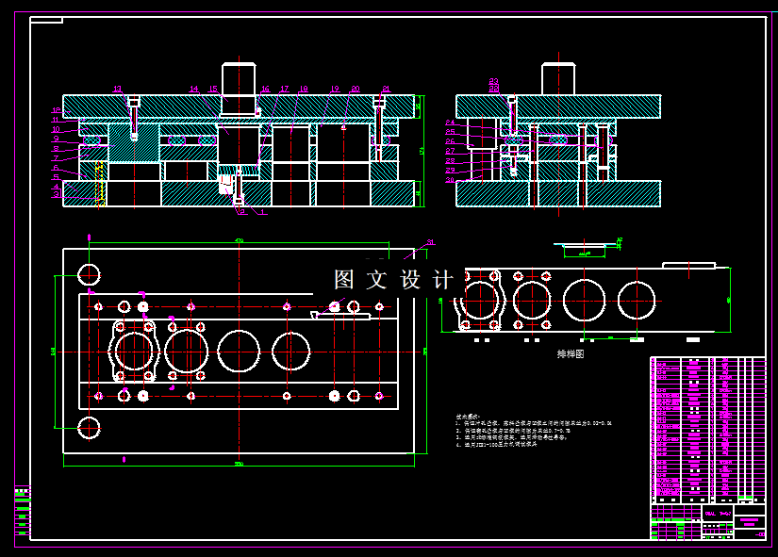Select part balloon number 21

coord(386,90)
